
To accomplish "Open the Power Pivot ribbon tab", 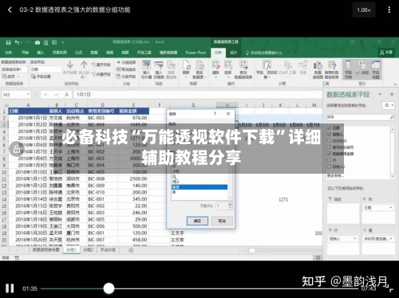I will pyautogui.click(x=196, y=53).
